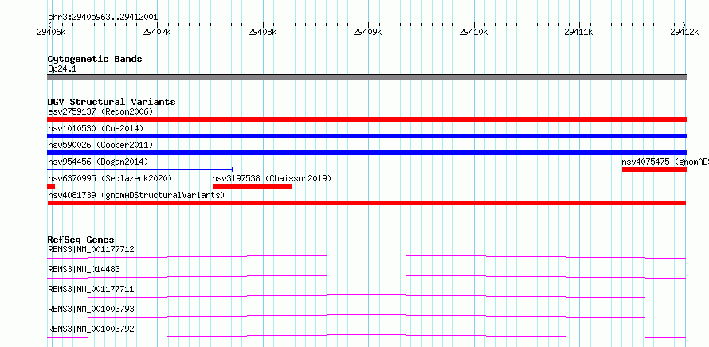Screen dimensions: 709x347
Task: Click the nsv3197538 (Chaisson2019) red bar
Action: tap(253, 186)
